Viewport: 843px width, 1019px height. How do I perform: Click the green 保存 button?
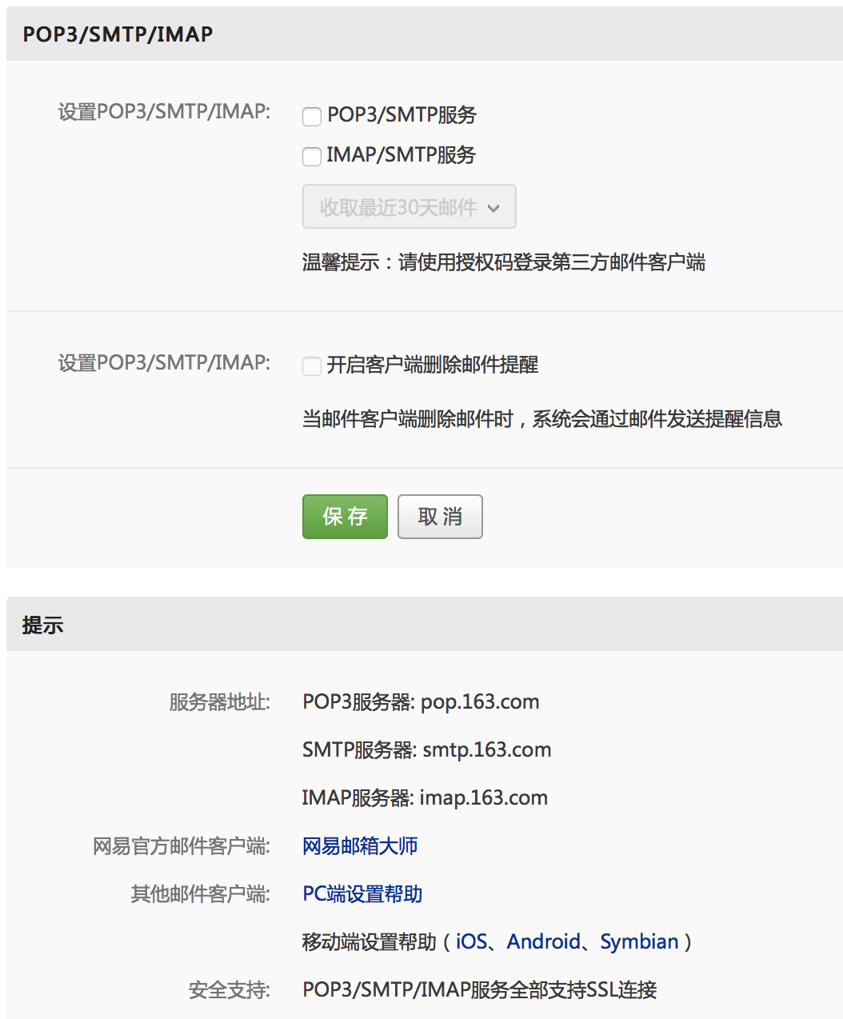(x=345, y=517)
